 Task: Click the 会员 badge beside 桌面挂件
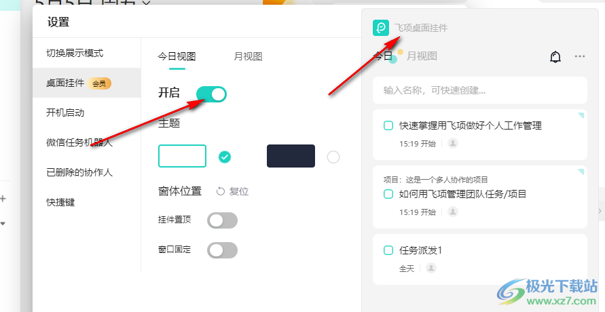pos(99,83)
